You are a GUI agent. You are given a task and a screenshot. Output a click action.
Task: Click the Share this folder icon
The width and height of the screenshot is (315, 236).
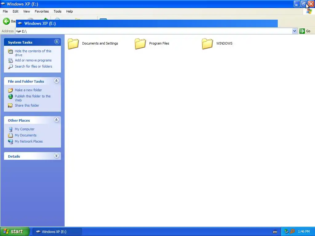[10, 106]
